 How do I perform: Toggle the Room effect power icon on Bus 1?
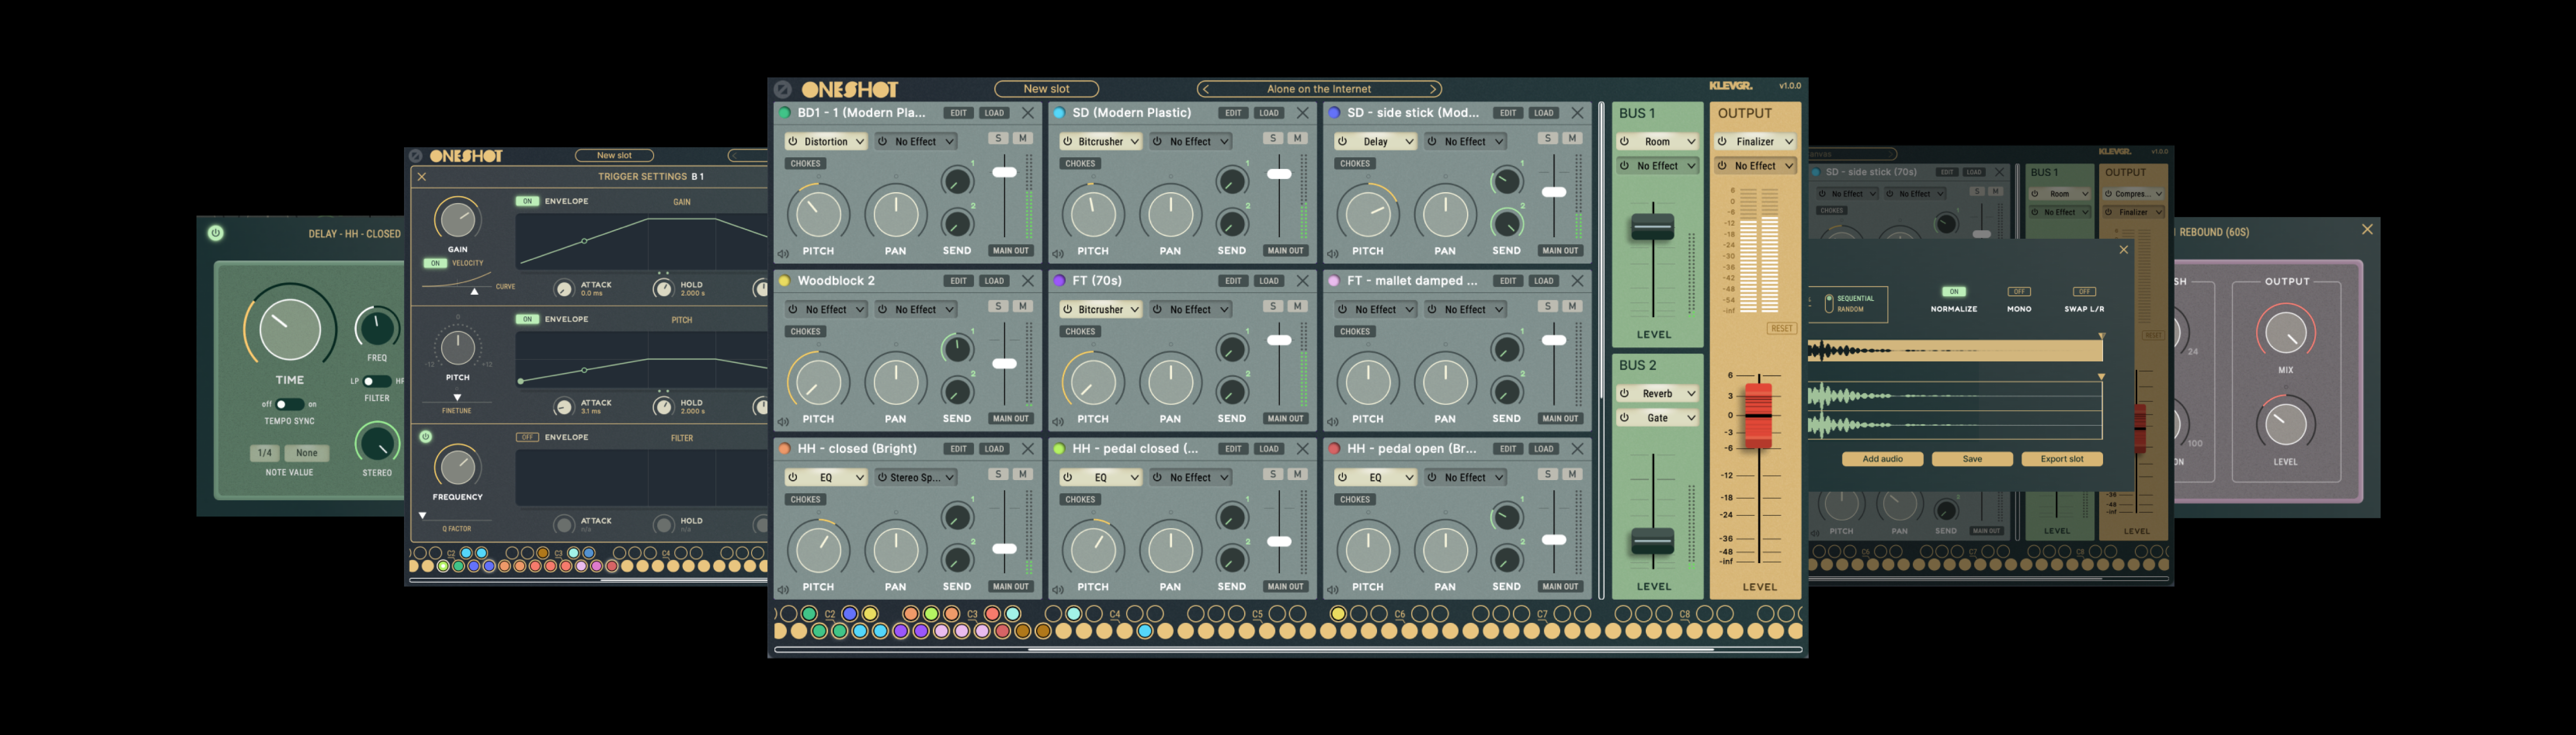click(1625, 142)
